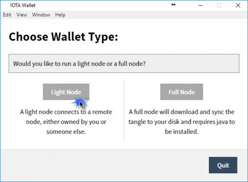Click the 'Choose Wallet Type:' heading
This screenshot has width=248, height=182.
pos(63,37)
